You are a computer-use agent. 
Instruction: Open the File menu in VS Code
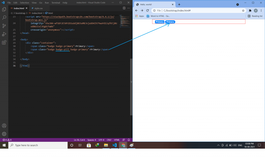tap(9, 3)
